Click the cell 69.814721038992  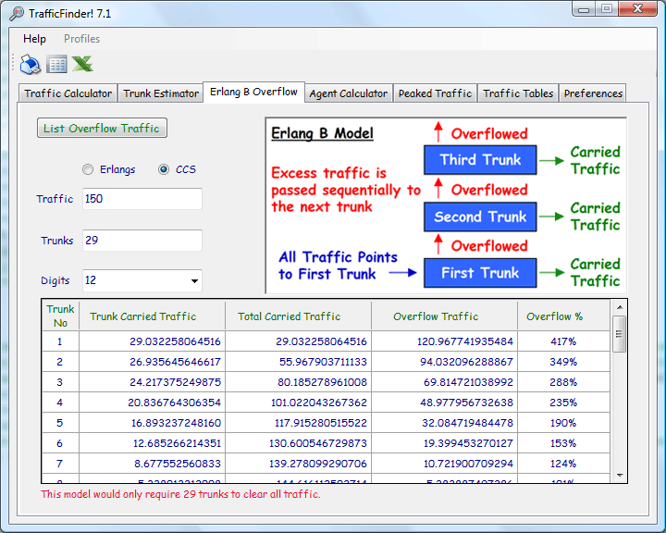pos(444,382)
